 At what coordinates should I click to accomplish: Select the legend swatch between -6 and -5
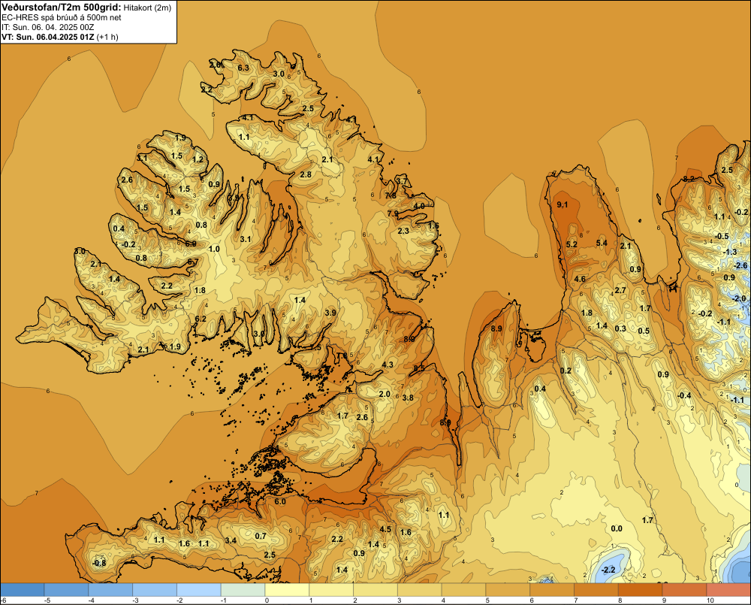23,590
